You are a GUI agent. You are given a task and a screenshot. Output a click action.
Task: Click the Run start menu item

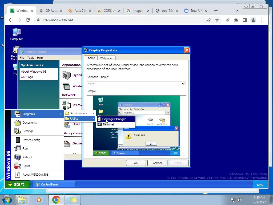37,148
